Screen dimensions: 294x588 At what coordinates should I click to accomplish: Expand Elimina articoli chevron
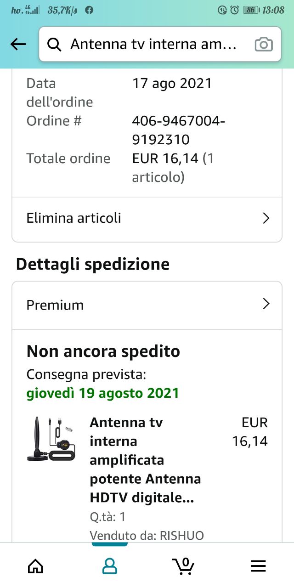pyautogui.click(x=266, y=218)
